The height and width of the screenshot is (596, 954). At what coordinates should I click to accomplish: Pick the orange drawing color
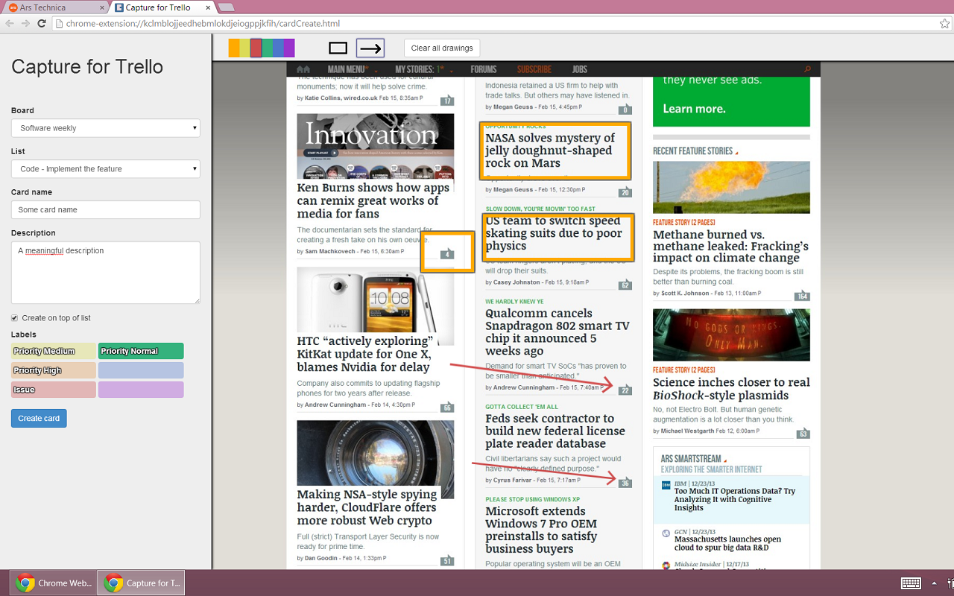[x=234, y=48]
